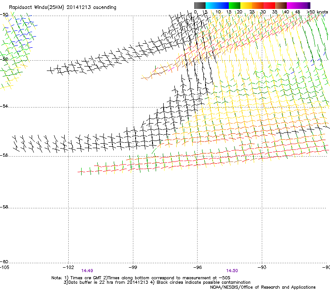Click the 'NOAA/NESDIS/Office of Research and Applications' credit
Image resolution: width=330 pixels, height=290 pixels.
pos(263,287)
